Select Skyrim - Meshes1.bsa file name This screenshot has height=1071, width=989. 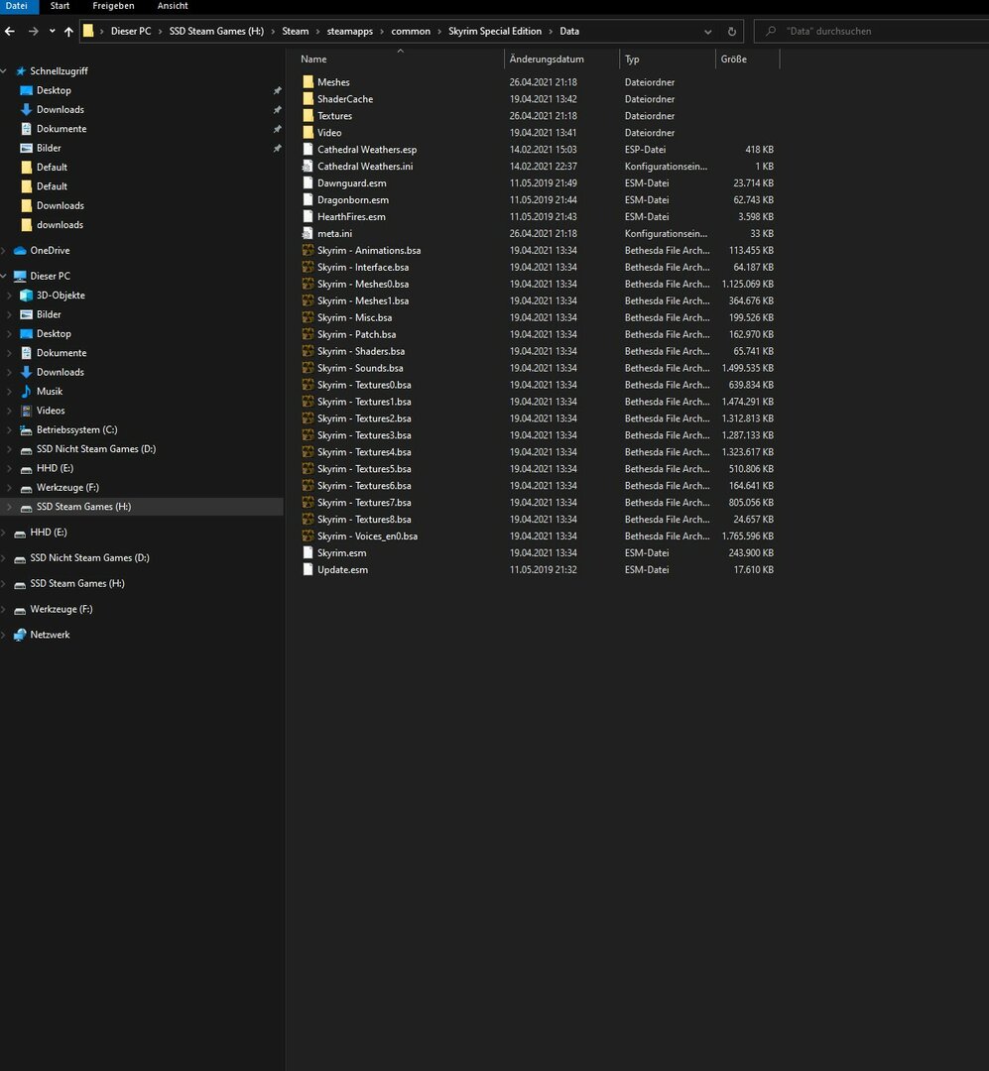[363, 301]
